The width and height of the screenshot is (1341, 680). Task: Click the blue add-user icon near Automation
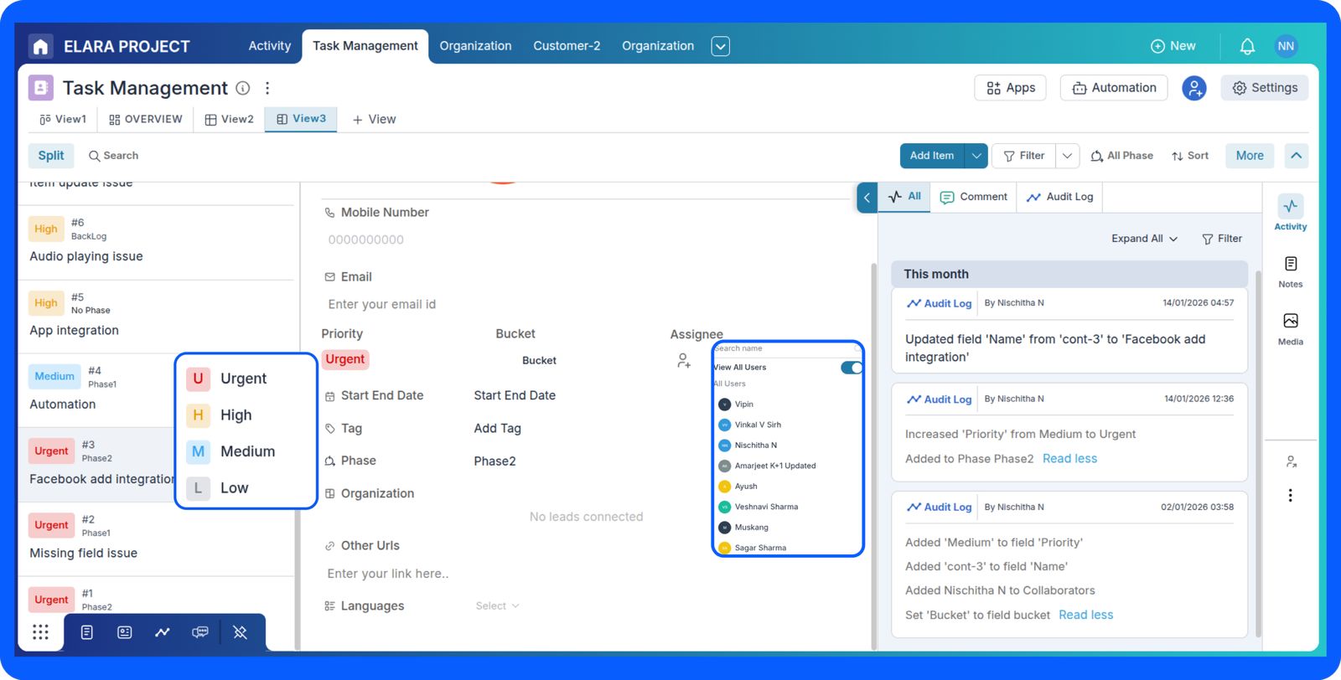[1194, 88]
